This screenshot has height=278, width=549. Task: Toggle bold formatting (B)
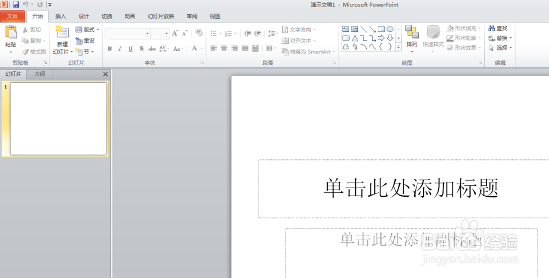pyautogui.click(x=110, y=49)
